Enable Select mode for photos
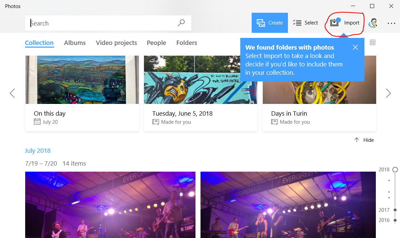The height and width of the screenshot is (238, 400). (x=305, y=23)
